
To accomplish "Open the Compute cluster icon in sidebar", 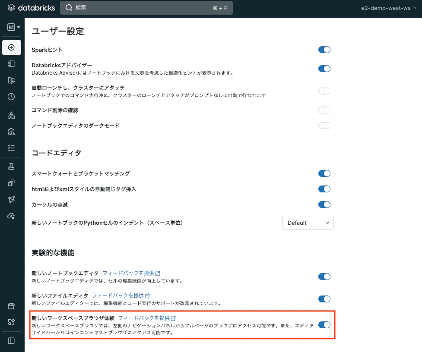I will tap(11, 132).
